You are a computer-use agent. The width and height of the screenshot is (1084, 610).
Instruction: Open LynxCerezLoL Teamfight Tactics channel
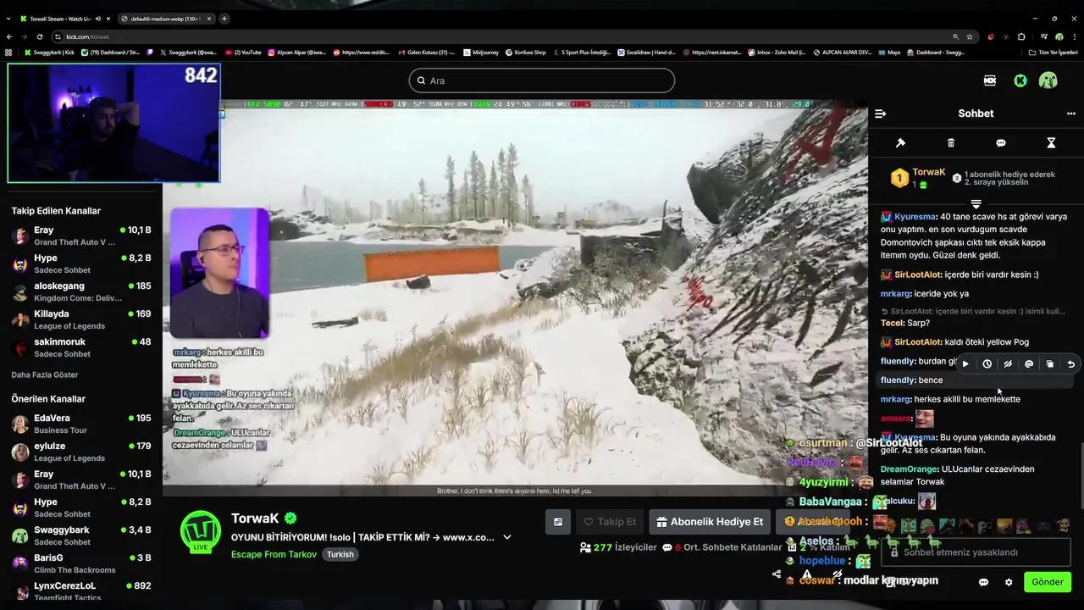click(81, 592)
